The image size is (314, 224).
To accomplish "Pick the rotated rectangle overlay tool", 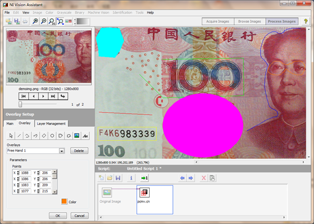I will pyautogui.click(x=44, y=136).
